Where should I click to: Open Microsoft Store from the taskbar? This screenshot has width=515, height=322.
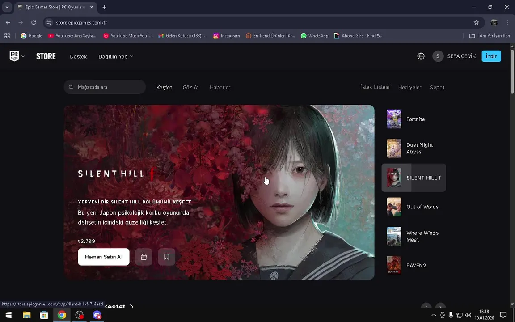44,315
